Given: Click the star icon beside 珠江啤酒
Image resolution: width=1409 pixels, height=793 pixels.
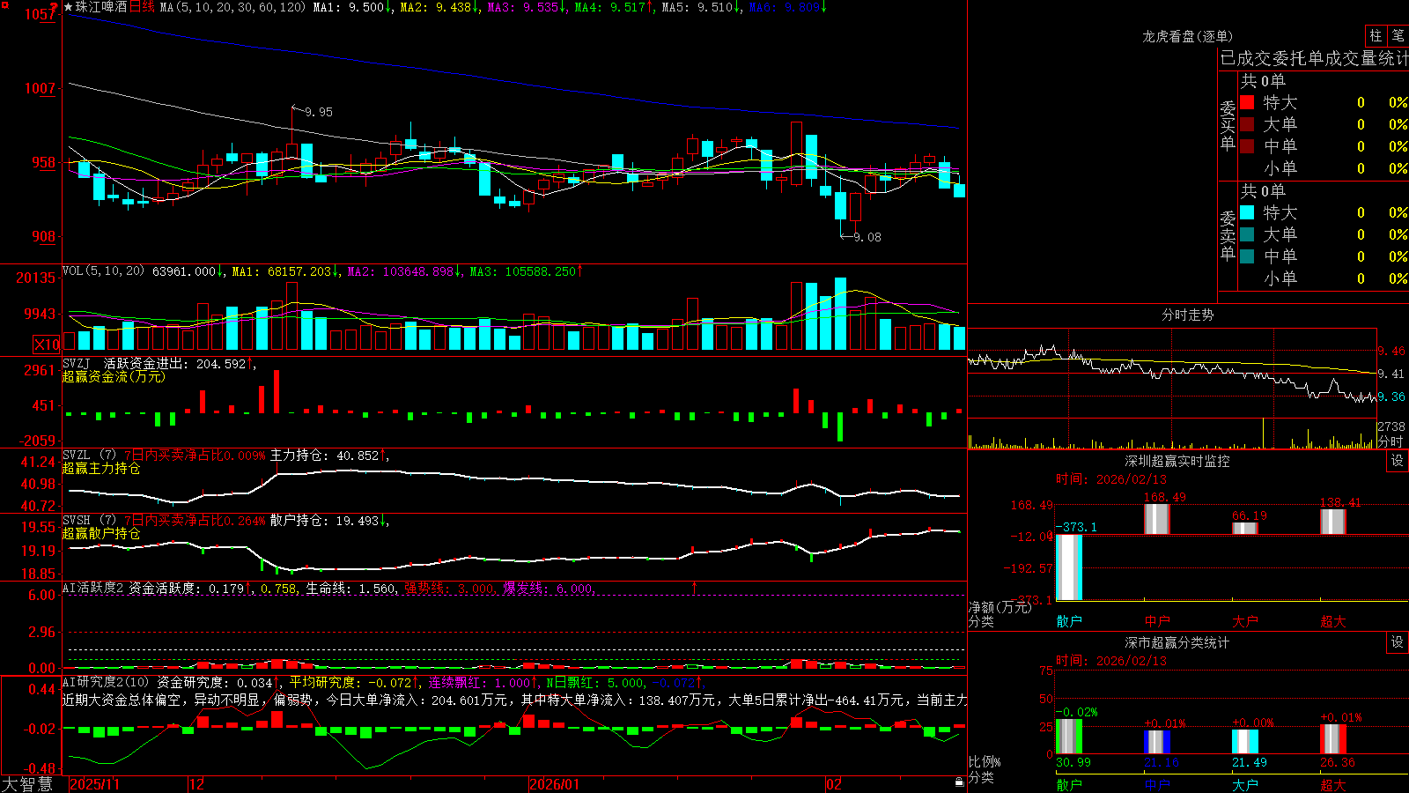Looking at the screenshot, I should [x=69, y=7].
